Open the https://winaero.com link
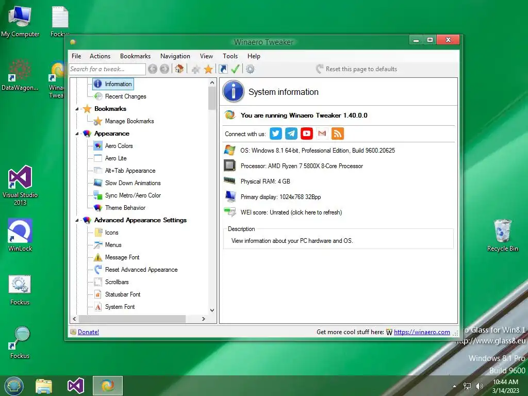The image size is (528, 396). point(422,332)
